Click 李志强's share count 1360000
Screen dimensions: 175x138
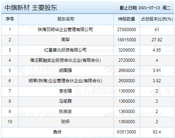[127, 91]
